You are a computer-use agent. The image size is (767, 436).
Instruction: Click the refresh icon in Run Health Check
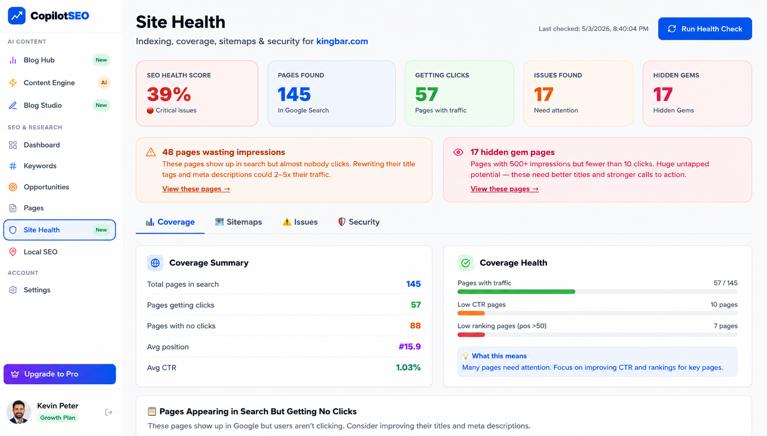tap(672, 29)
